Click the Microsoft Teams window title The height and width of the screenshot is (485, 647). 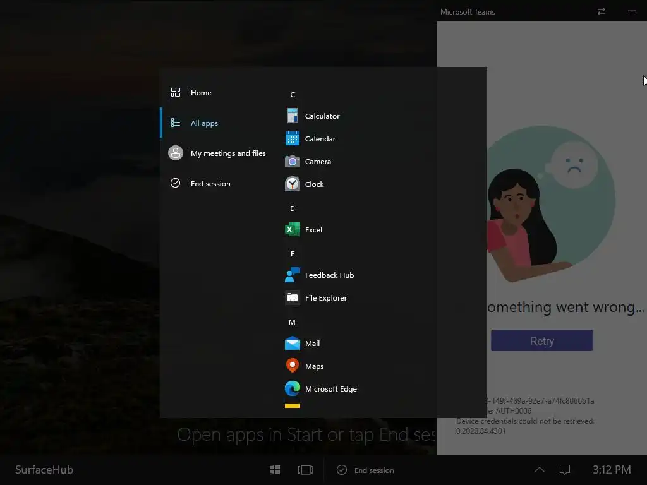point(467,12)
